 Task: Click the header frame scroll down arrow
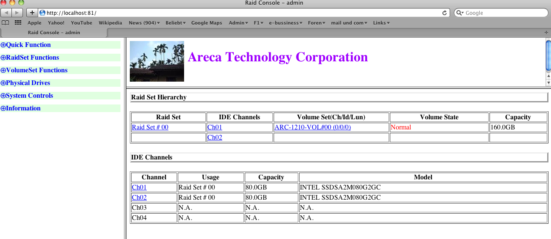point(548,82)
